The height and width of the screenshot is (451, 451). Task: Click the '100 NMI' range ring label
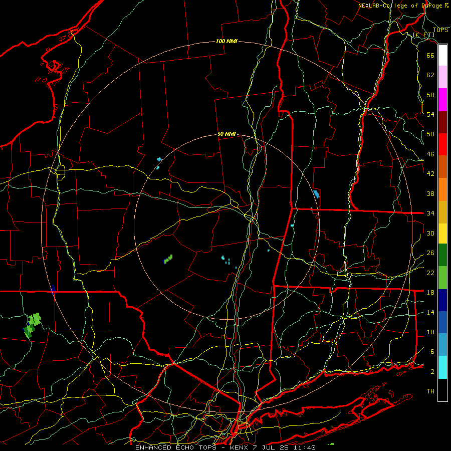tap(227, 41)
